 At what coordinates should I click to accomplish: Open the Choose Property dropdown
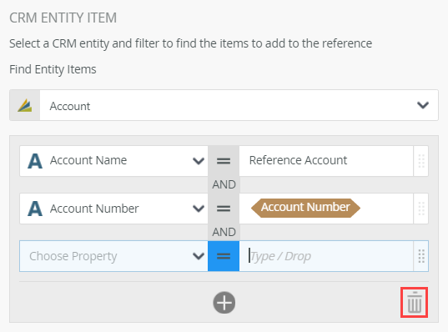click(113, 256)
